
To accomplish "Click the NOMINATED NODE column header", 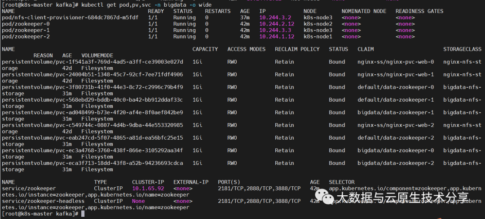I will 364,11.
